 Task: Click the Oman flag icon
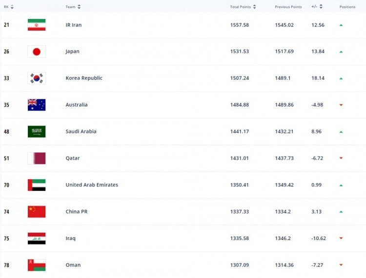(x=37, y=265)
